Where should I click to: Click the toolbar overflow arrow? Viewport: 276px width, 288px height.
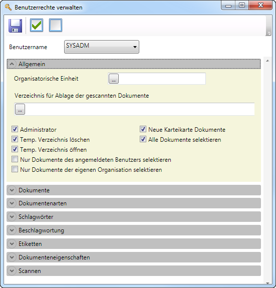point(269,34)
